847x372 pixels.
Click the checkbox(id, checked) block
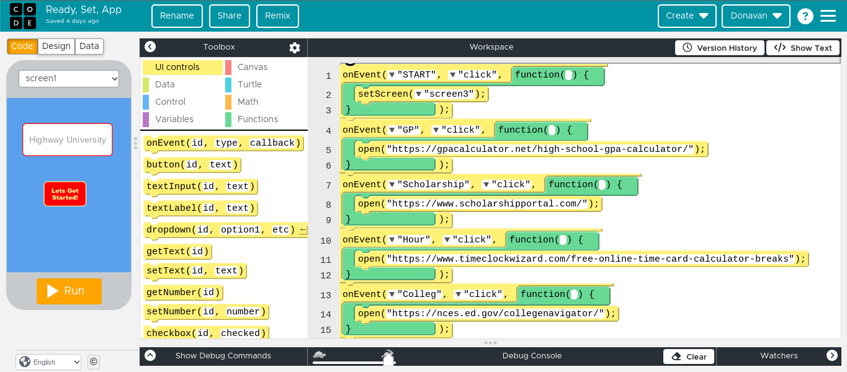(206, 334)
